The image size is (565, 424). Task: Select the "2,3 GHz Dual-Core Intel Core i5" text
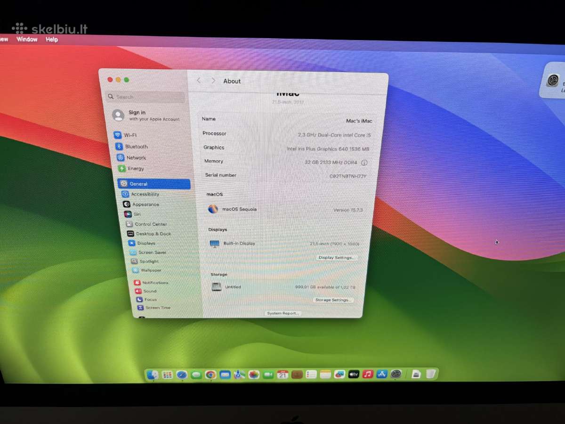[334, 135]
